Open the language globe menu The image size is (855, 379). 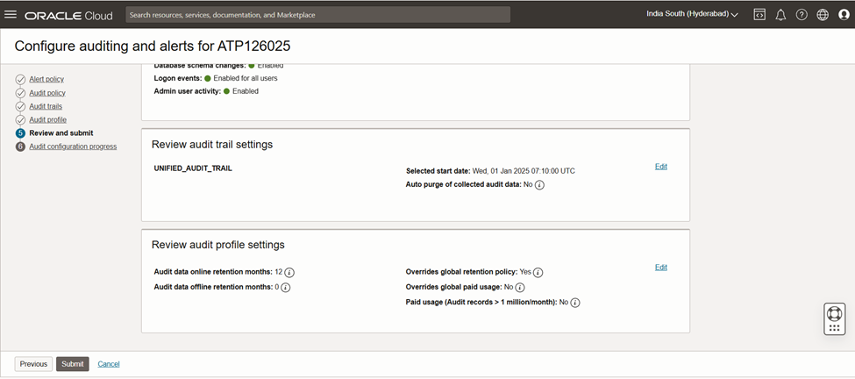[x=823, y=15]
